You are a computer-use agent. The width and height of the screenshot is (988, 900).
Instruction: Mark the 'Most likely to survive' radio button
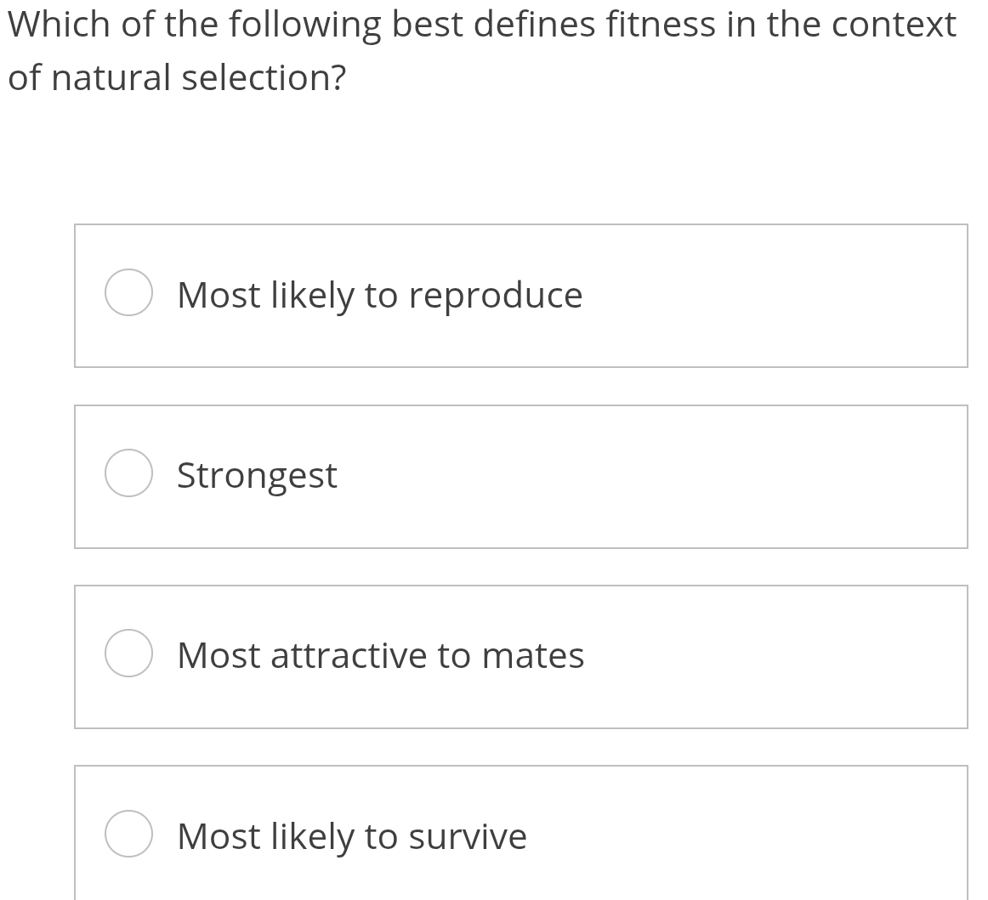pos(128,834)
